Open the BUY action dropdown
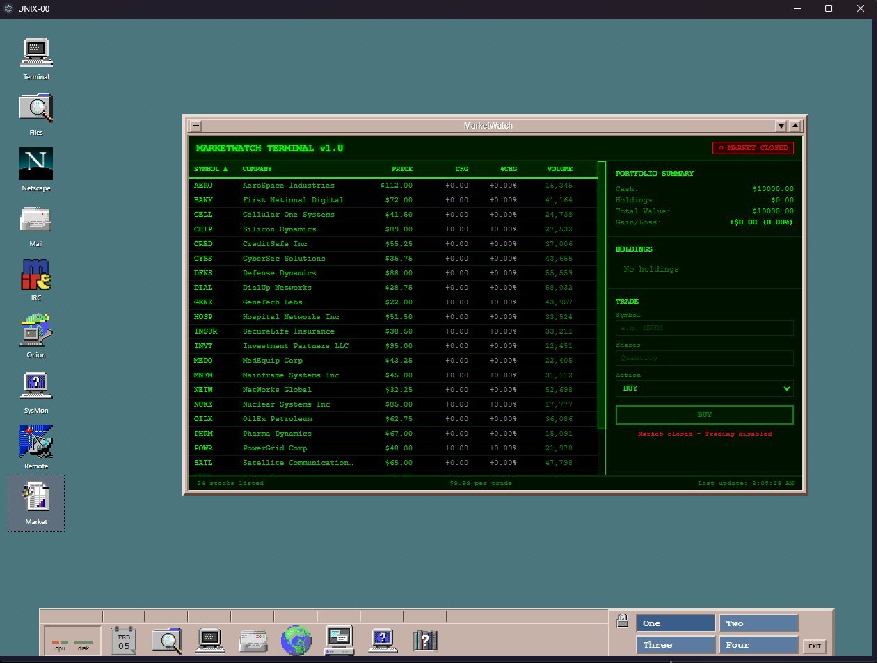 click(704, 388)
